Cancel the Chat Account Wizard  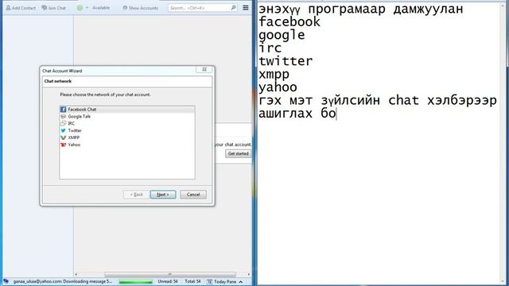point(193,195)
